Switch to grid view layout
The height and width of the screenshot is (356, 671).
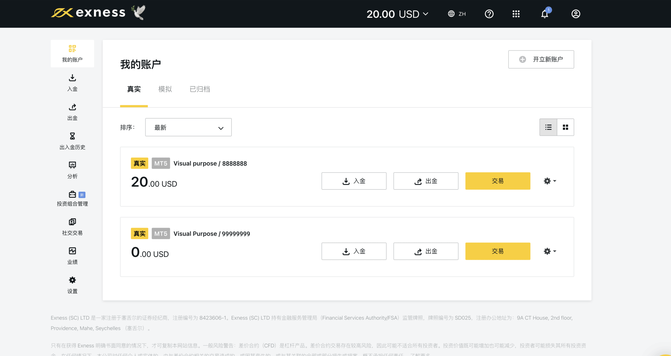pyautogui.click(x=565, y=127)
